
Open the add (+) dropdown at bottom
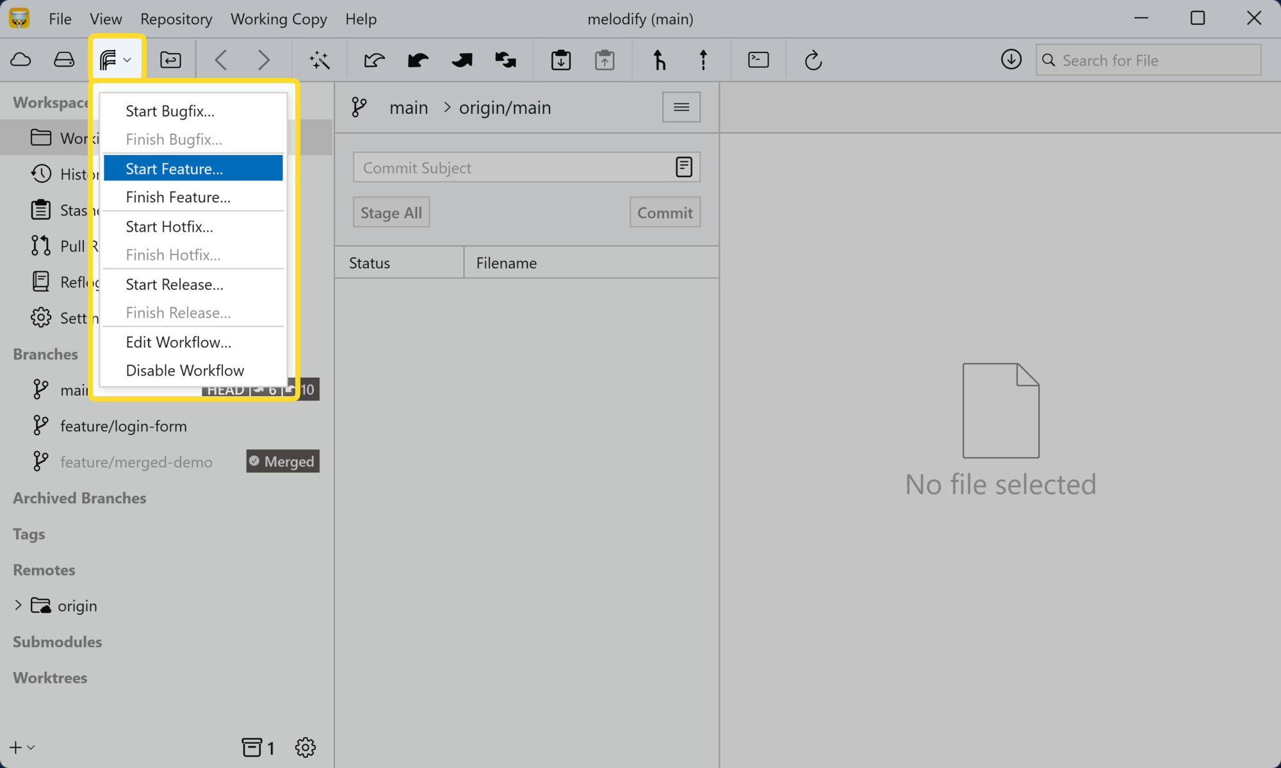(x=22, y=747)
